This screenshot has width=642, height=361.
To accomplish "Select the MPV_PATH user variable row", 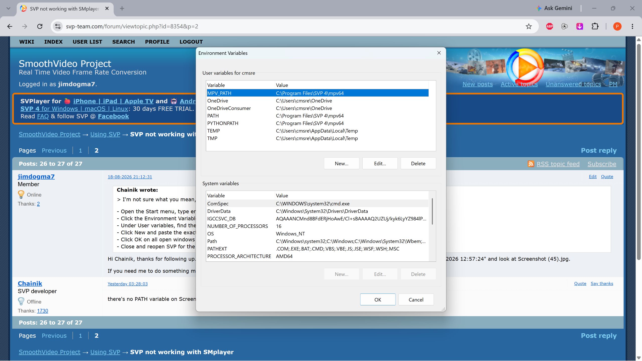I will point(317,93).
